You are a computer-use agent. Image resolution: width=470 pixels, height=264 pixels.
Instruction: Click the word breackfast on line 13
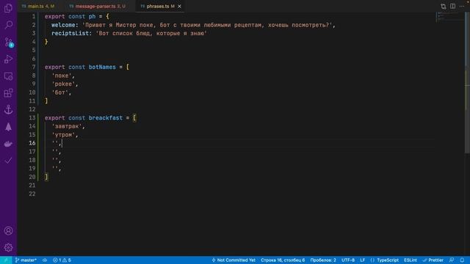click(x=106, y=118)
